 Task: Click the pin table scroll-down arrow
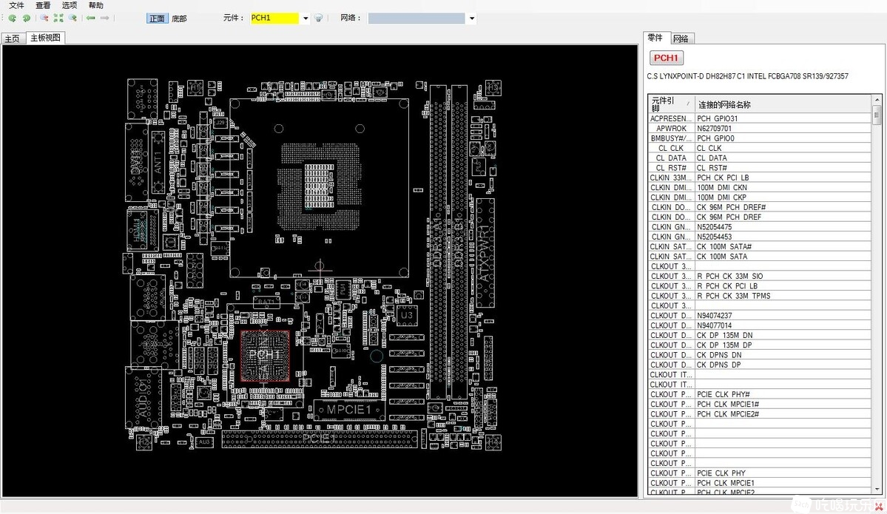pos(877,489)
